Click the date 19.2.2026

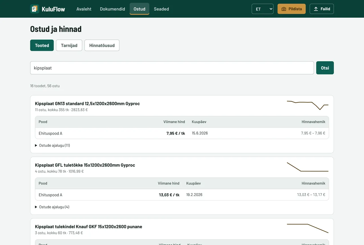194,195
